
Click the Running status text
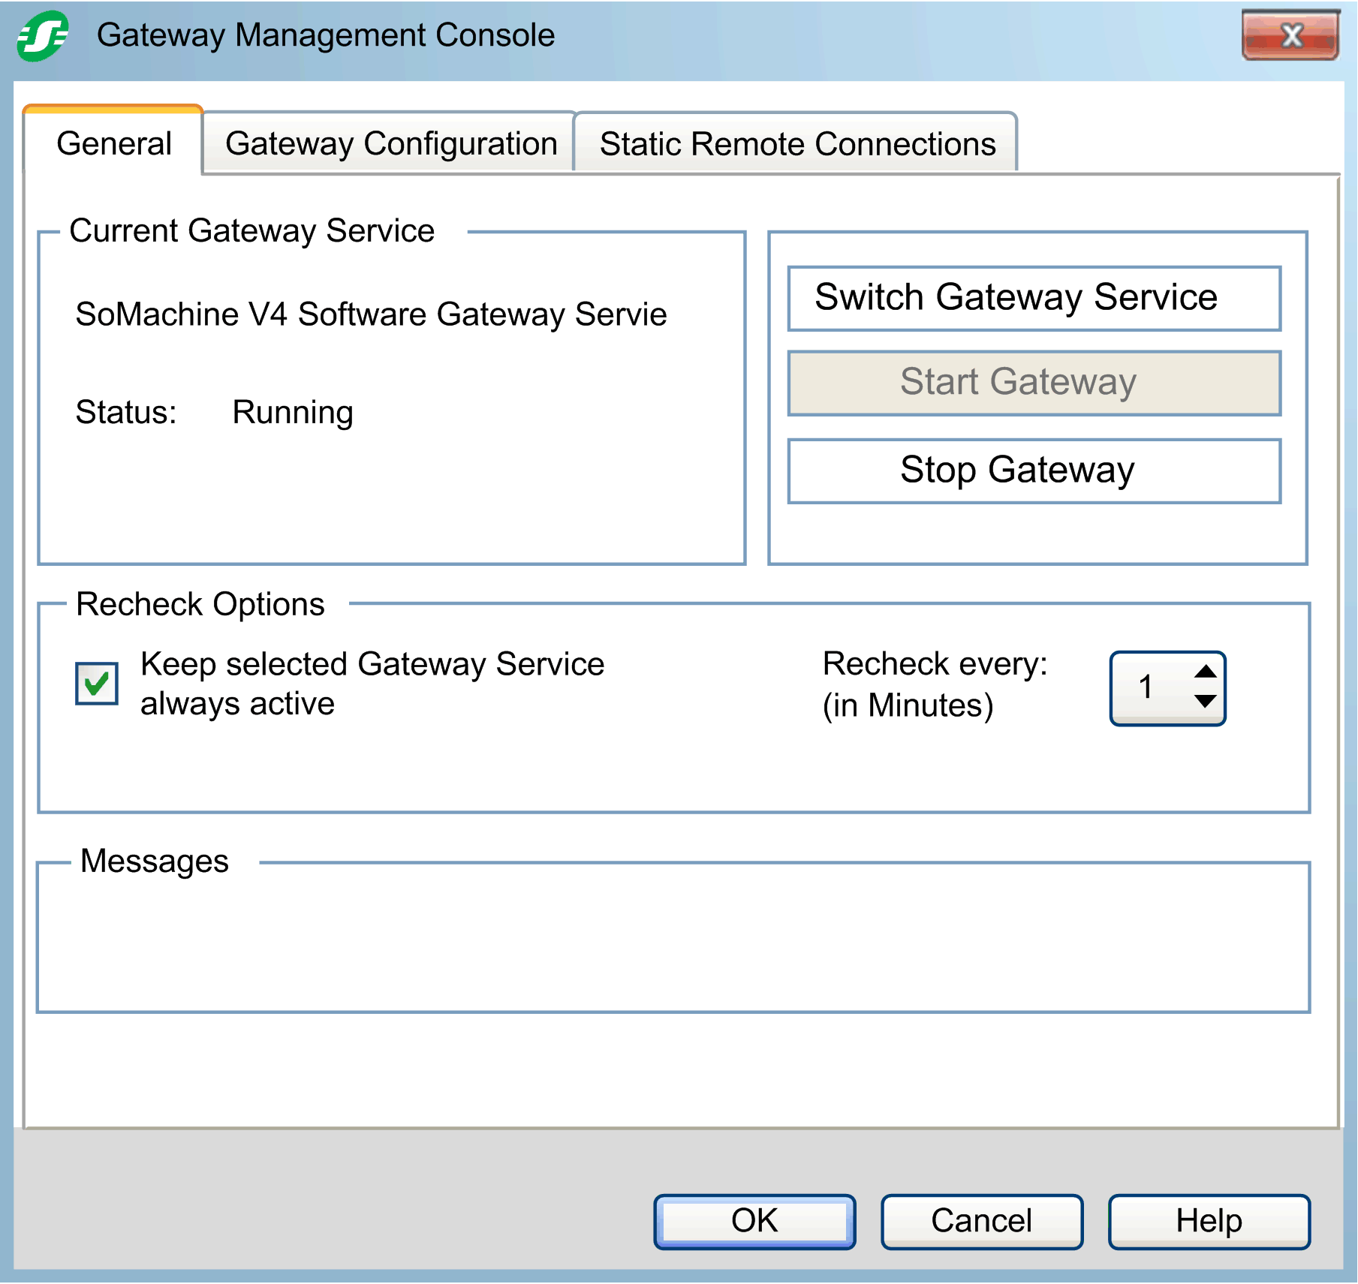[293, 413]
